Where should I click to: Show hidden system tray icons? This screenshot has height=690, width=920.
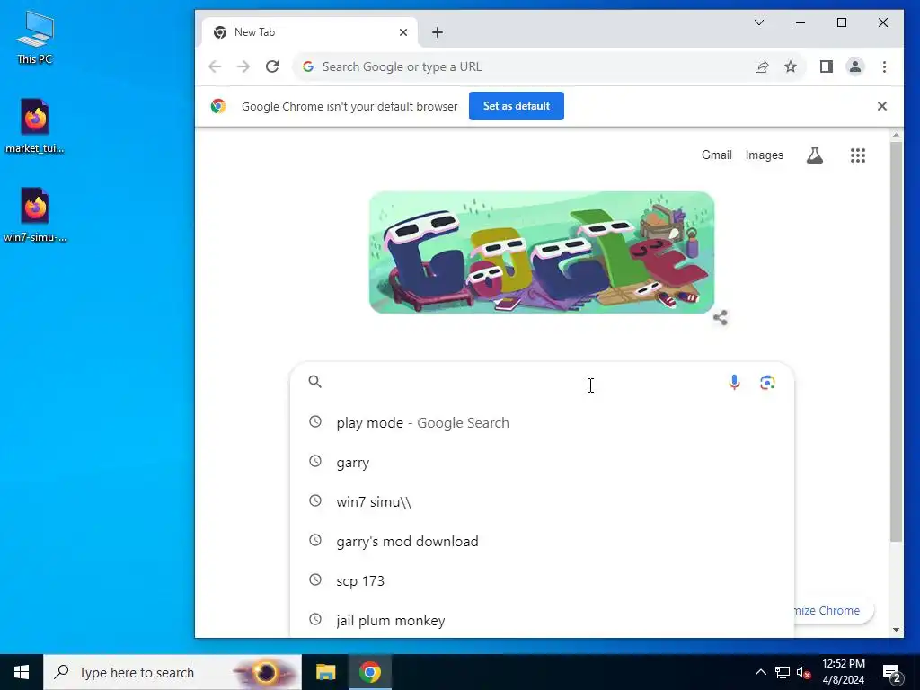click(x=760, y=672)
